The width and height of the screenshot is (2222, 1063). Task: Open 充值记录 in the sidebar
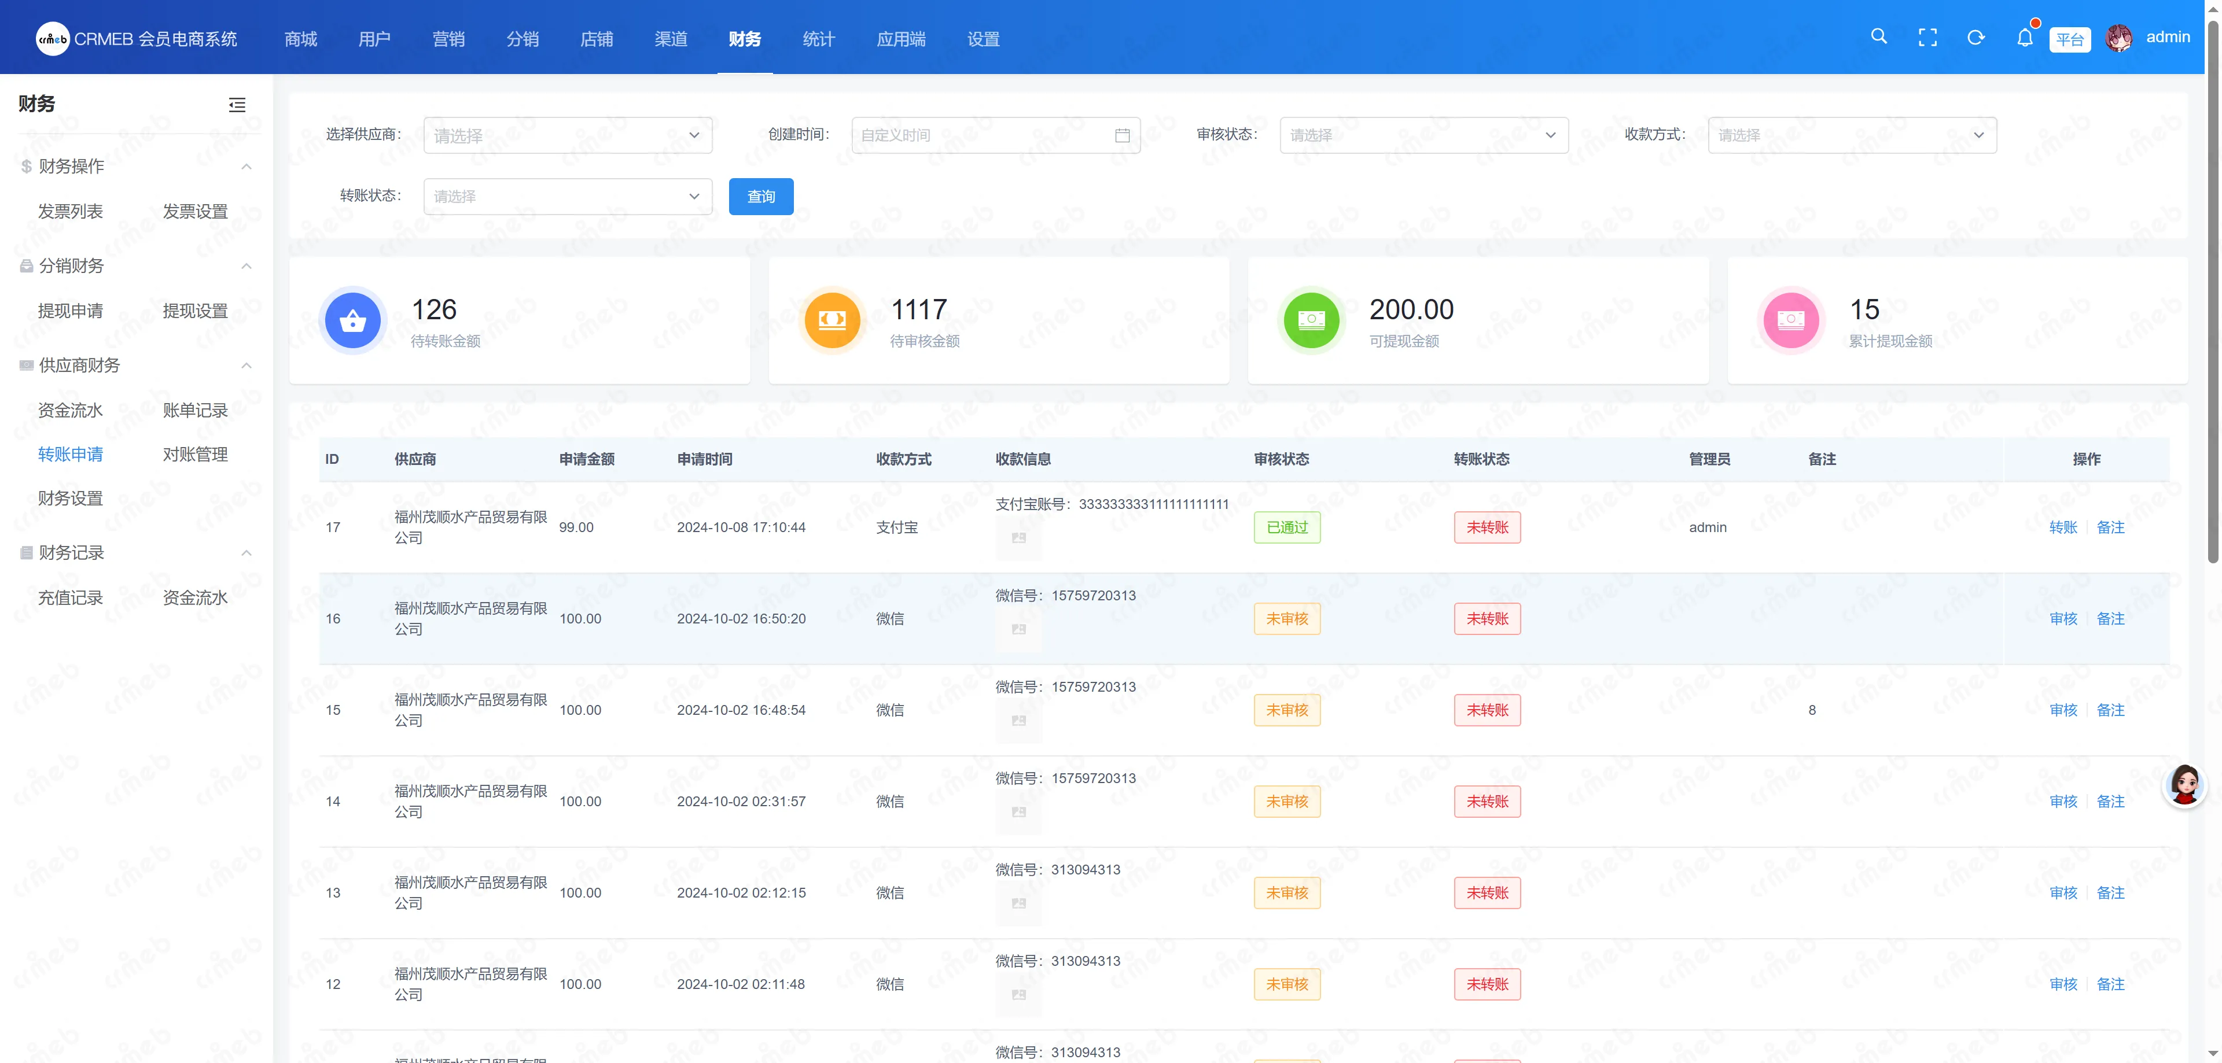pyautogui.click(x=71, y=597)
